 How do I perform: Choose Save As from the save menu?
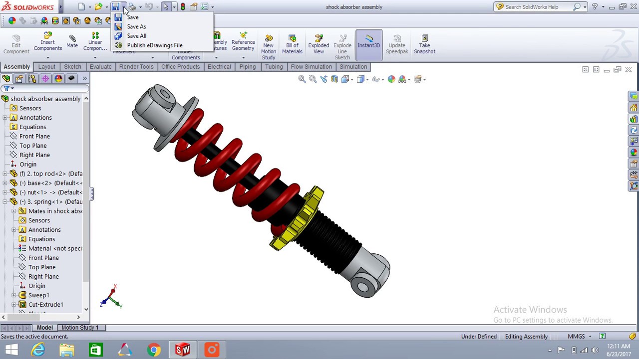(136, 26)
